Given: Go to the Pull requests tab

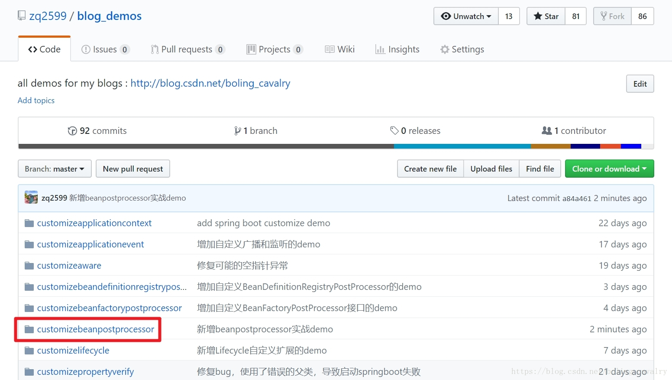Looking at the screenshot, I should (x=187, y=49).
